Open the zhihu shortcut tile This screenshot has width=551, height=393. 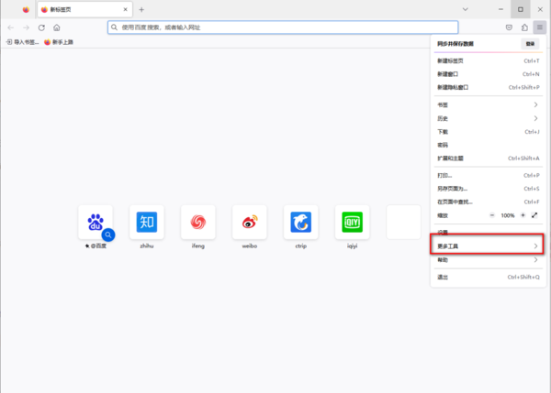click(147, 222)
